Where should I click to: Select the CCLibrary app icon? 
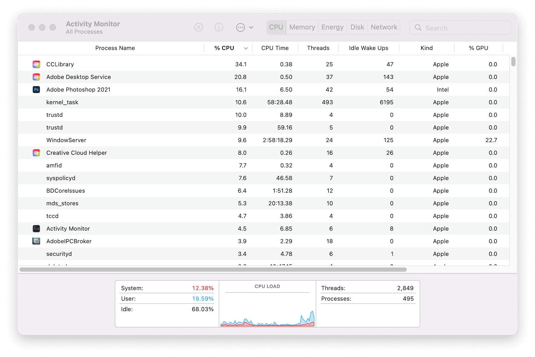(x=36, y=64)
